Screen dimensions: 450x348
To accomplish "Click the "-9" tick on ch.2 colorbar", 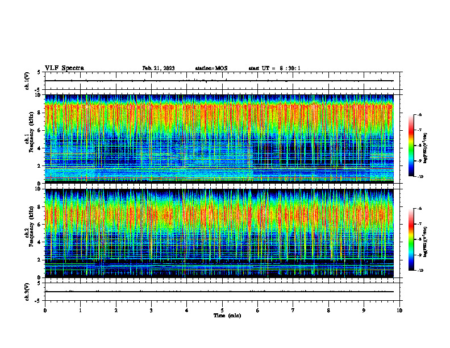I will [x=419, y=255].
